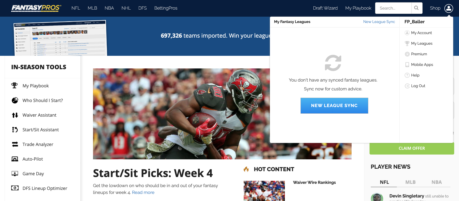
Task: Open the NFL navigation menu
Action: (x=76, y=8)
